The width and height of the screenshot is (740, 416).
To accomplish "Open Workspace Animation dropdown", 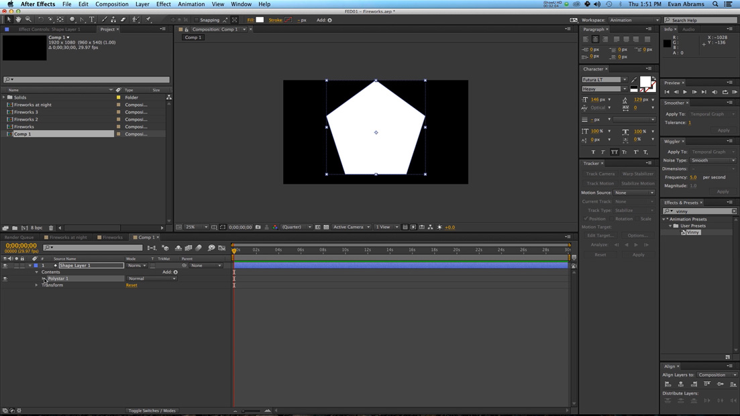I will point(634,20).
